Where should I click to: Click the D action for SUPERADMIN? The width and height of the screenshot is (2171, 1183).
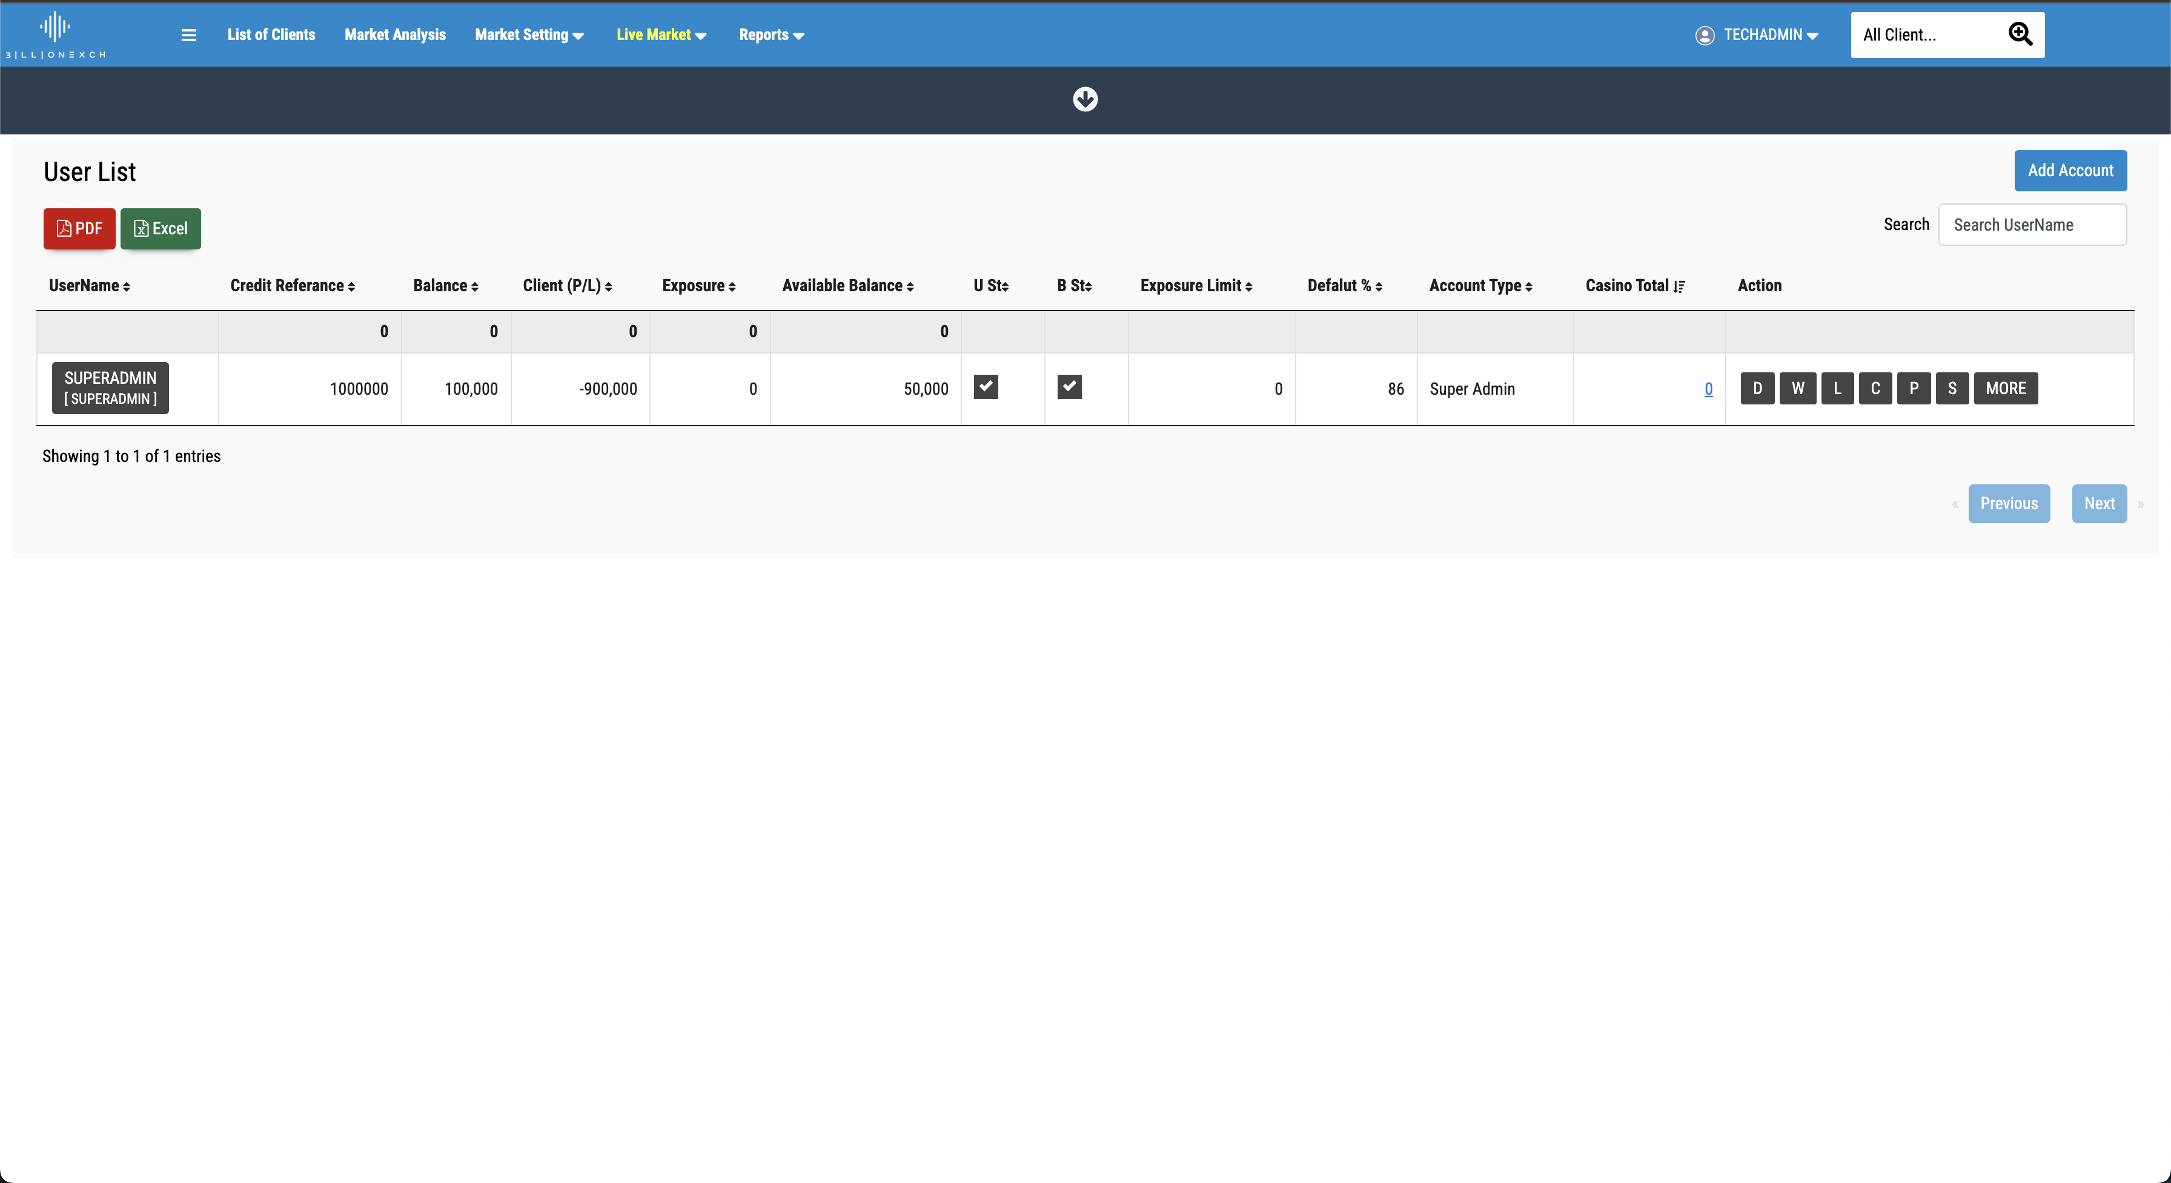(1757, 389)
